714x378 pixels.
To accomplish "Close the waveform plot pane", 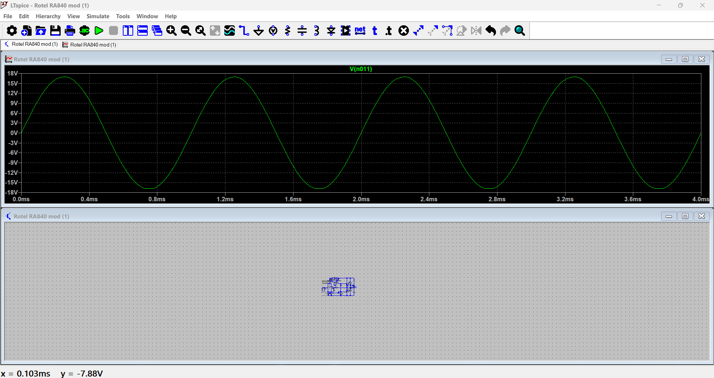I will click(x=701, y=59).
